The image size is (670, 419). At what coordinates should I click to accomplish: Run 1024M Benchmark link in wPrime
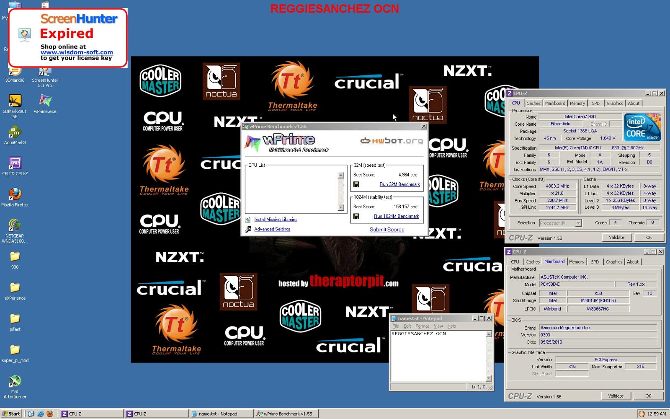(x=396, y=216)
